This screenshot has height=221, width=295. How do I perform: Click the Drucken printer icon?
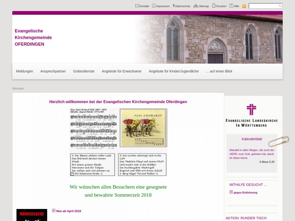[214, 6]
